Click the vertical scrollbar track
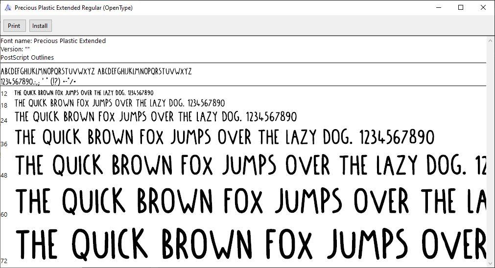495x268 pixels. [x=490, y=147]
